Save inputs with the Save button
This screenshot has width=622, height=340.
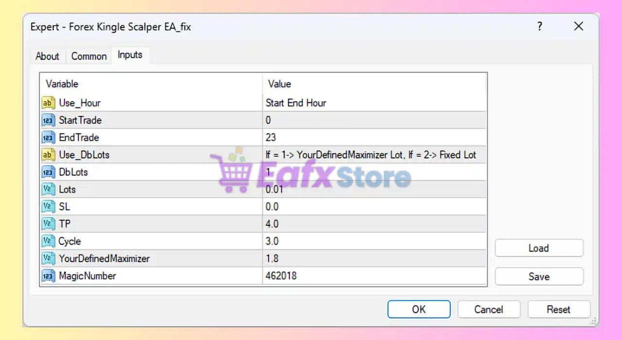(538, 276)
